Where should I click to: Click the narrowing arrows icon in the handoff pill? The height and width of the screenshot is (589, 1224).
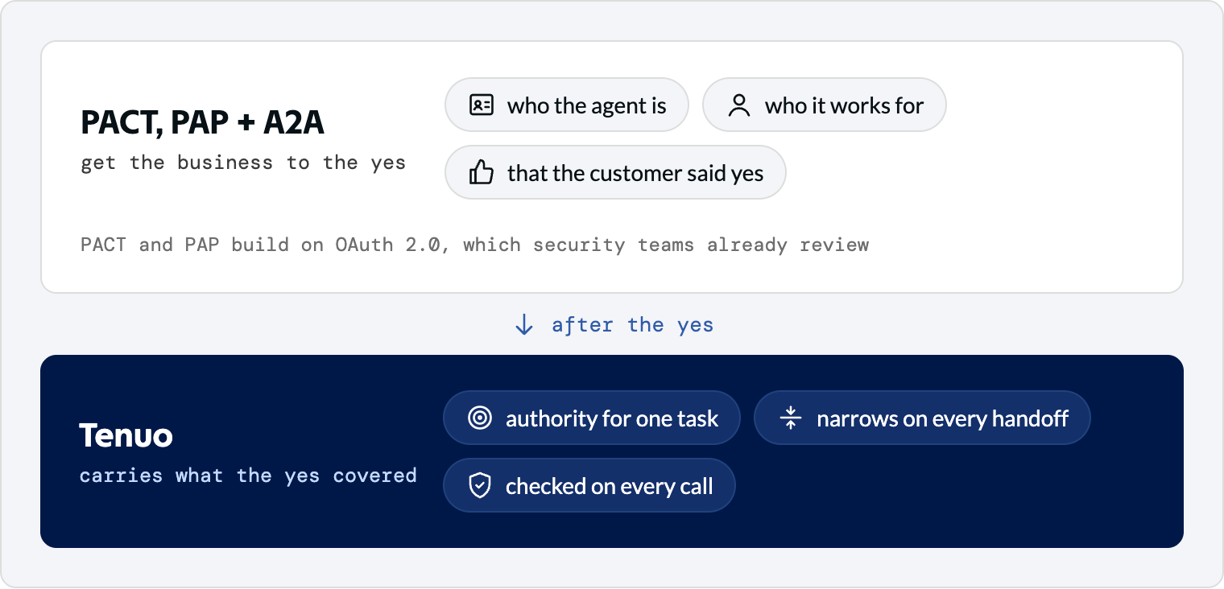tap(791, 418)
